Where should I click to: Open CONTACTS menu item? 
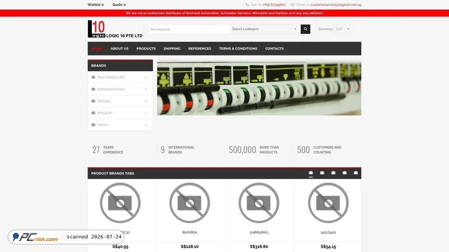tap(274, 48)
